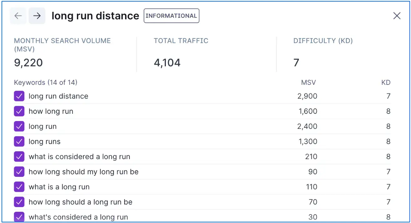Uncheck 'what is a long run' keyword
This screenshot has height=223, width=411.
pos(19,187)
